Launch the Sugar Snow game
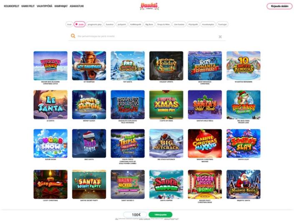The width and height of the screenshot is (294, 221). [x=50, y=143]
